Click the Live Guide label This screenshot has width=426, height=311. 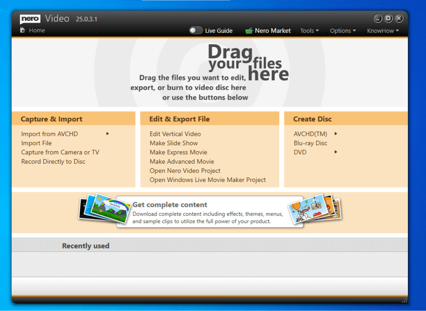point(219,31)
